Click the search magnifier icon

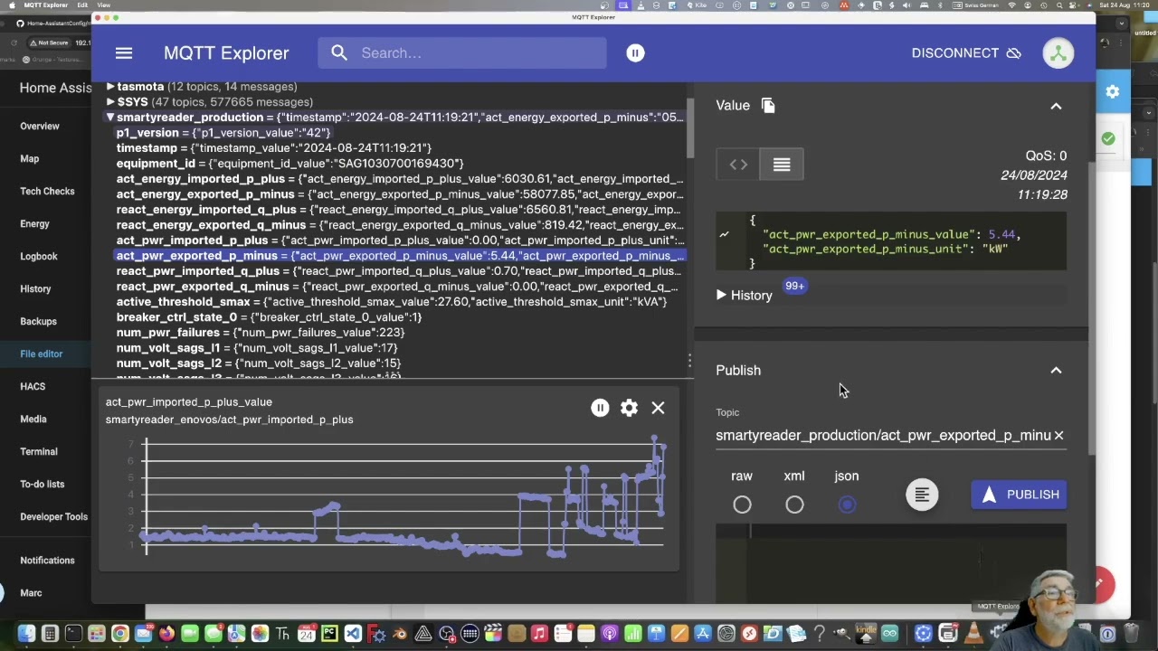[x=339, y=53]
